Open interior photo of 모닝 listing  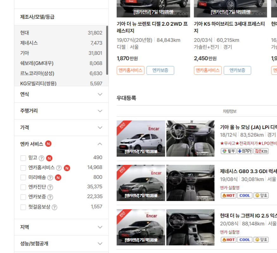click(191, 139)
